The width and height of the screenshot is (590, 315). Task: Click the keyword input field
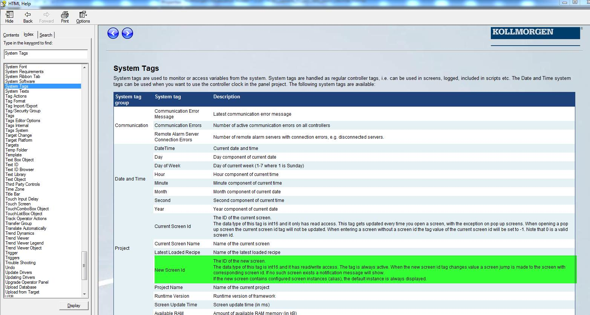pos(46,54)
